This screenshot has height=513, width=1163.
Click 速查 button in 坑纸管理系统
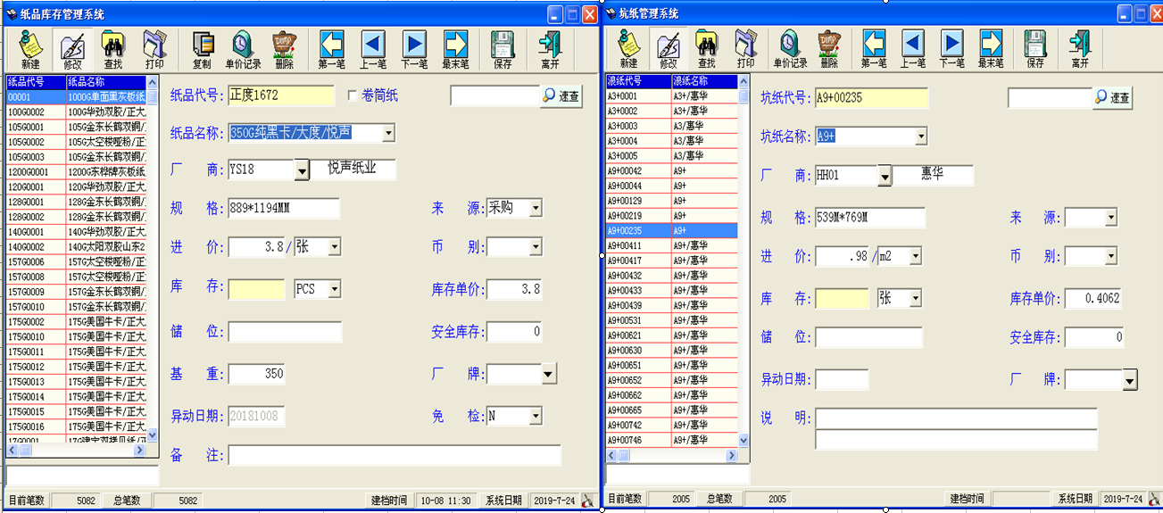[1112, 98]
